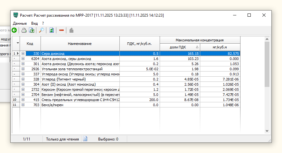Click the document icon in status bar
This screenshot has height=153, width=282.
pos(85,139)
